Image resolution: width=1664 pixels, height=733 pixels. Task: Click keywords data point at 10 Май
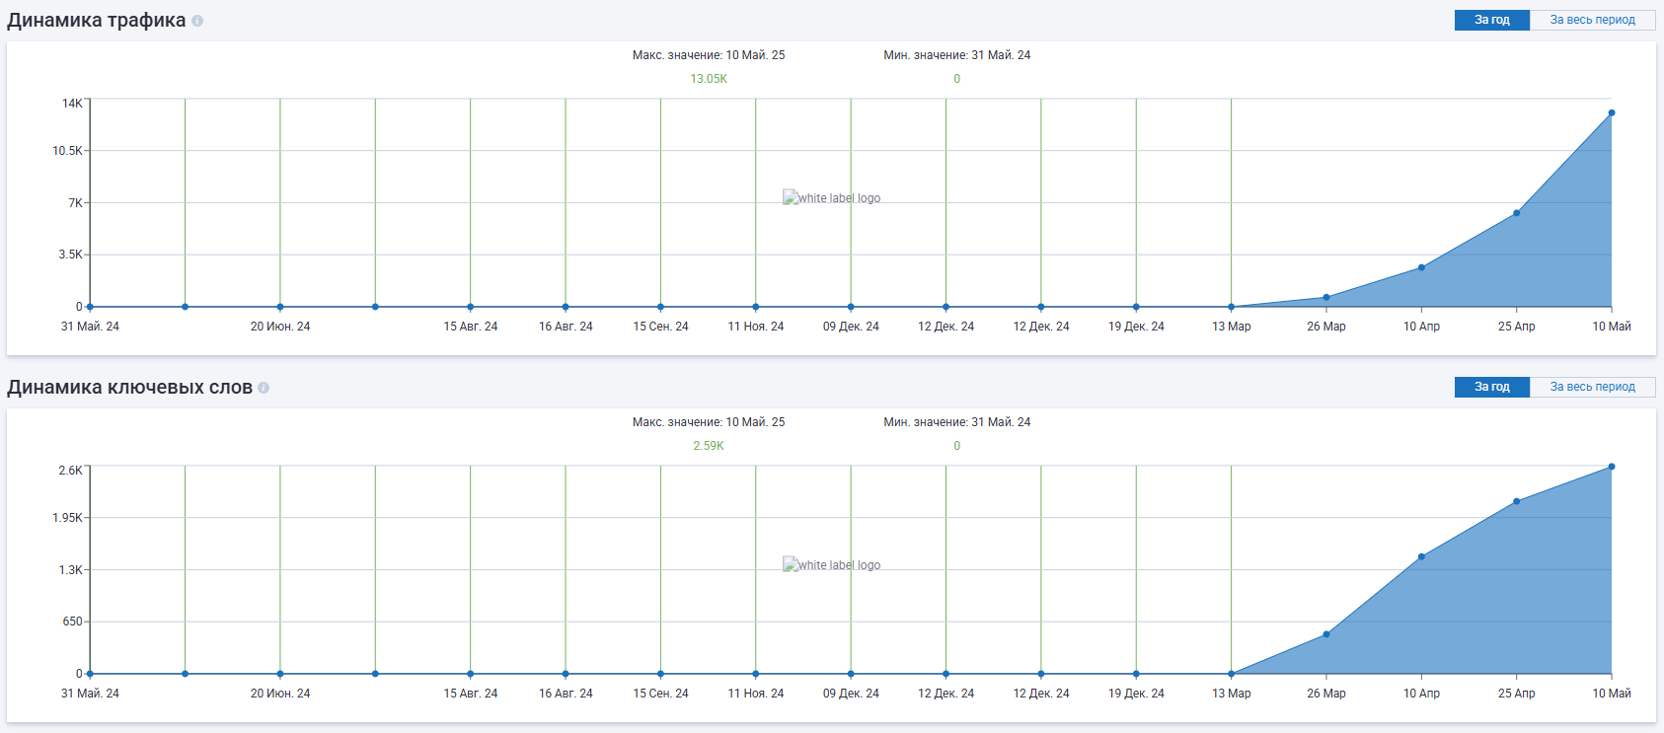click(x=1612, y=467)
